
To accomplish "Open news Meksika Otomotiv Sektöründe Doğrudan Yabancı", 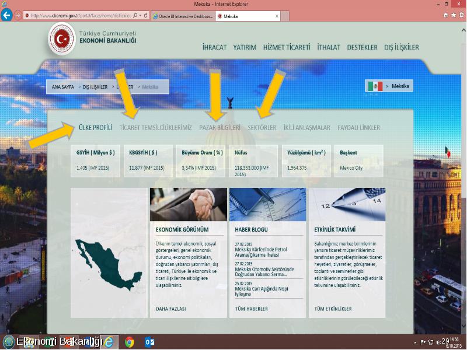I will 264,272.
